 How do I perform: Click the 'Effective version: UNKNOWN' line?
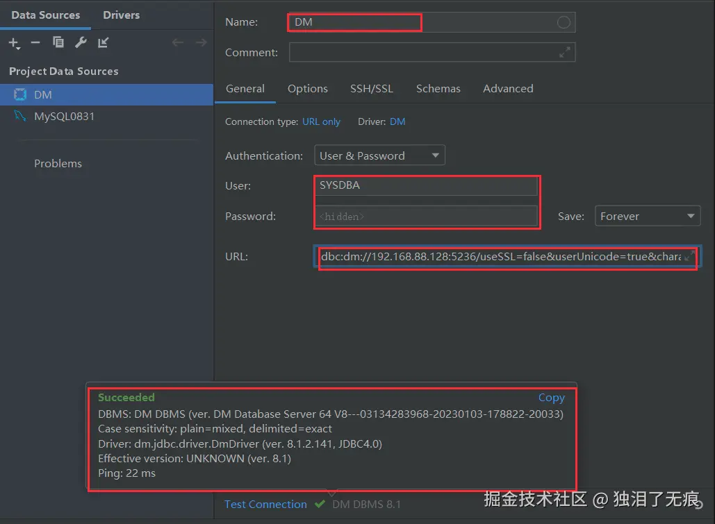(x=195, y=458)
